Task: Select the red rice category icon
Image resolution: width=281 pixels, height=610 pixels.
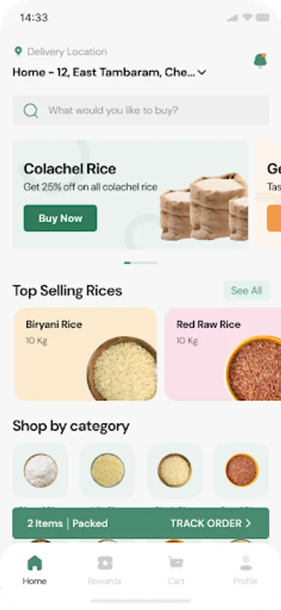Action: pos(242,470)
